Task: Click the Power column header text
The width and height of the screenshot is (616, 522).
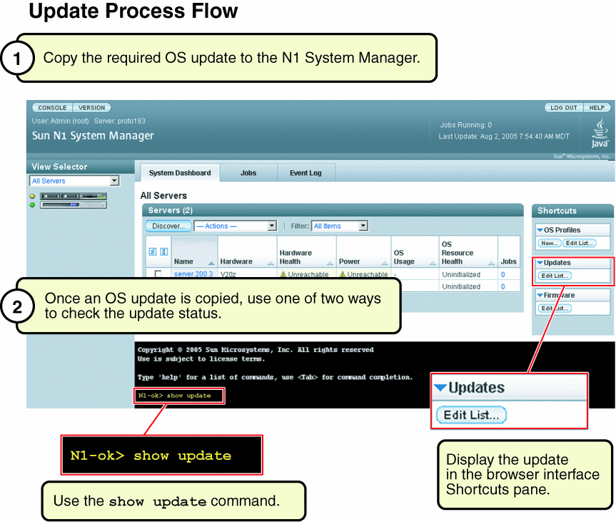Action: pyautogui.click(x=349, y=261)
